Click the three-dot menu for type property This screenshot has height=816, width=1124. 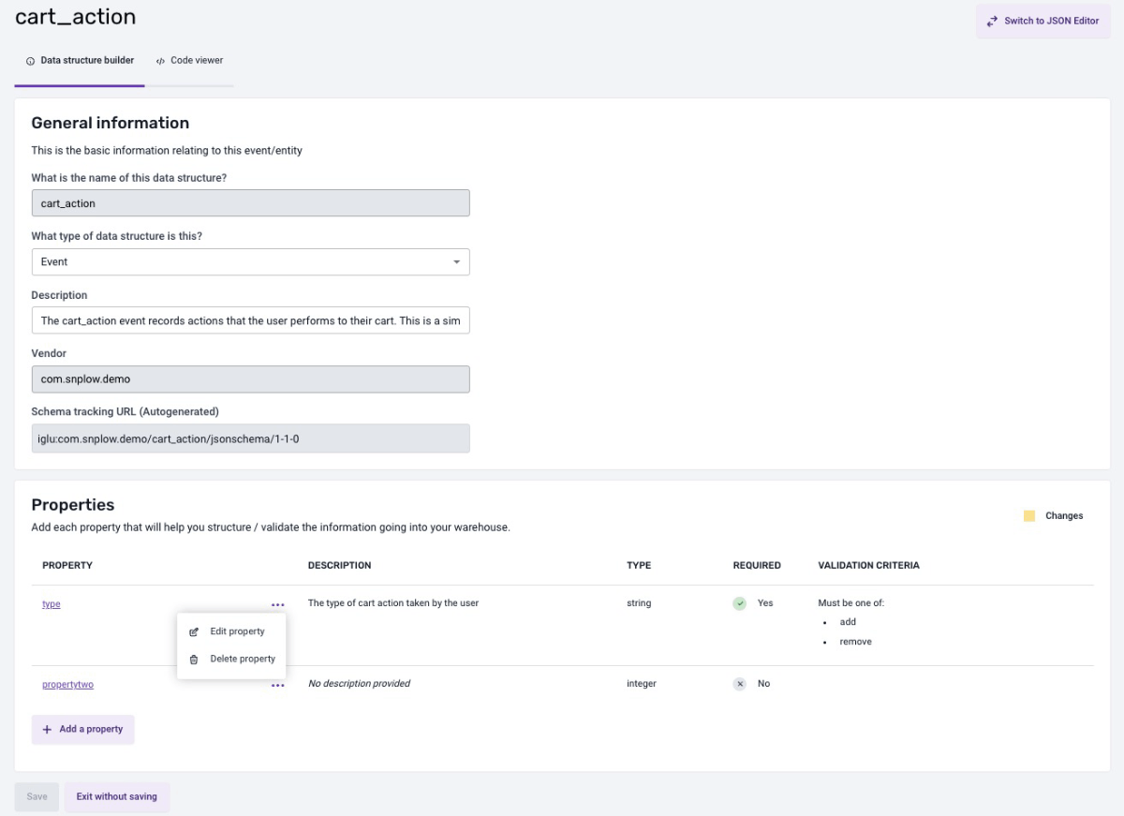pyautogui.click(x=277, y=605)
